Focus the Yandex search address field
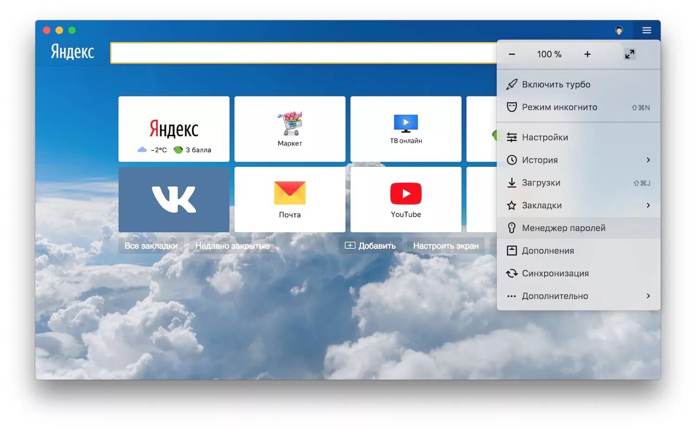The width and height of the screenshot is (696, 430). pyautogui.click(x=304, y=53)
